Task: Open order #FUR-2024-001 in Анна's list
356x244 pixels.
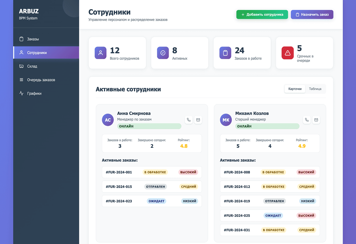Action: (x=119, y=172)
